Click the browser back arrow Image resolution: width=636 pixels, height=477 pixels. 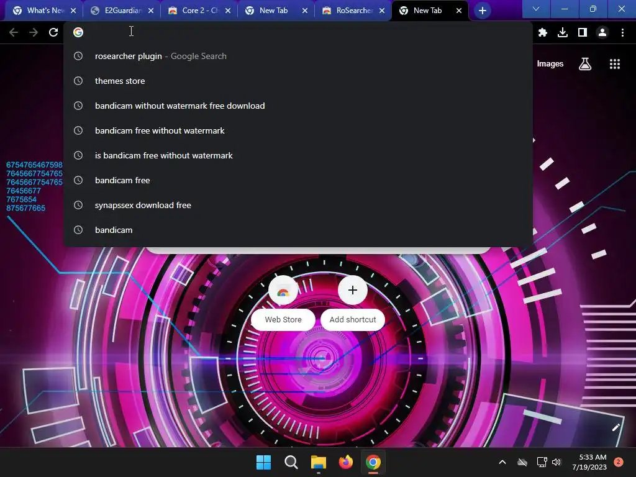click(14, 32)
